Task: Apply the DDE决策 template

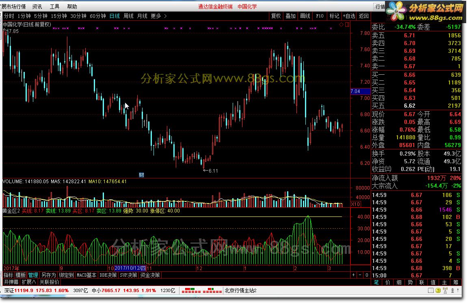Action: [x=108, y=275]
